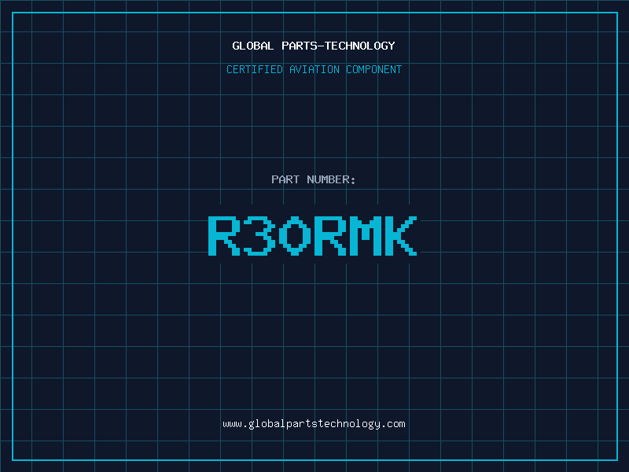Click the word CERTIFIED in the subtitle

click(x=255, y=69)
